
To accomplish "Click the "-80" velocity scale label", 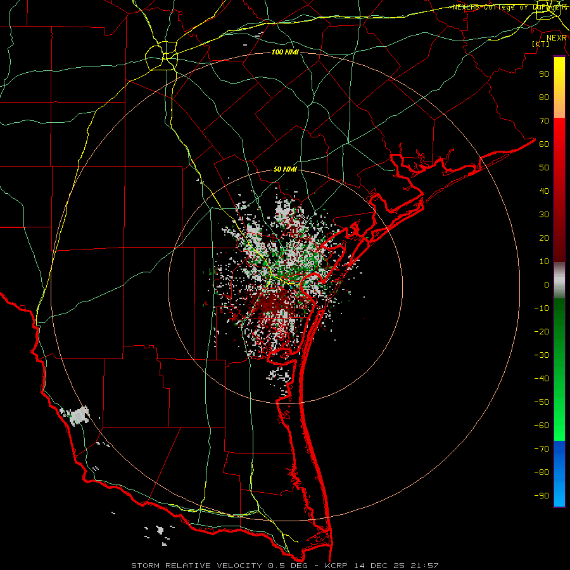I will pos(541,472).
